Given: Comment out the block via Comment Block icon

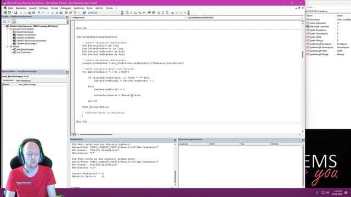Looking at the screenshot, I should point(163,13).
